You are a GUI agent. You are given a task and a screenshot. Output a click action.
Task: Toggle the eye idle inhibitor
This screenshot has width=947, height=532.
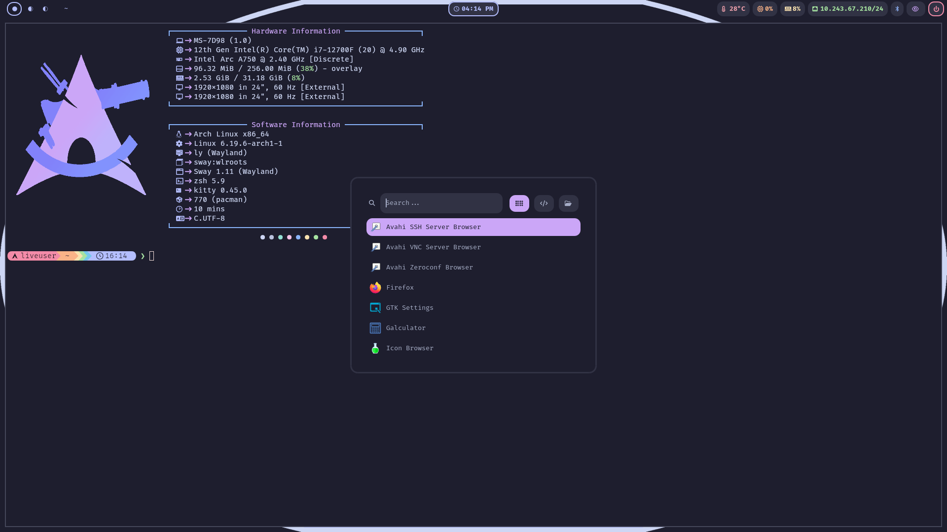pos(915,9)
